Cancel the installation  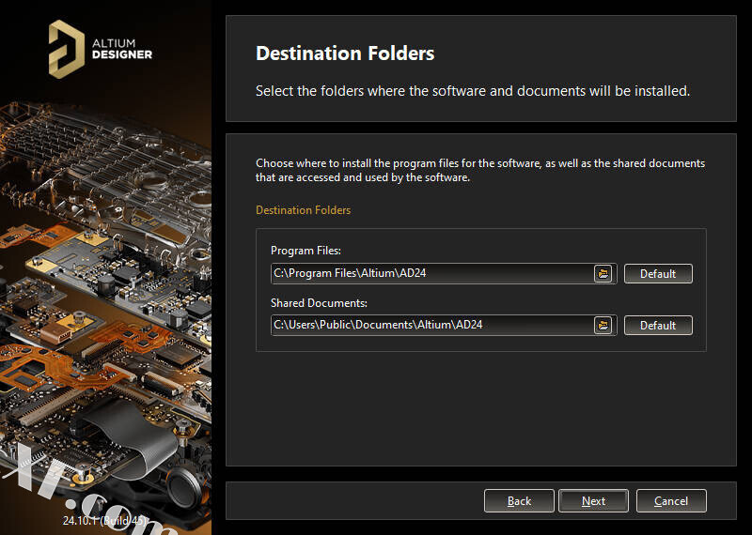click(671, 501)
